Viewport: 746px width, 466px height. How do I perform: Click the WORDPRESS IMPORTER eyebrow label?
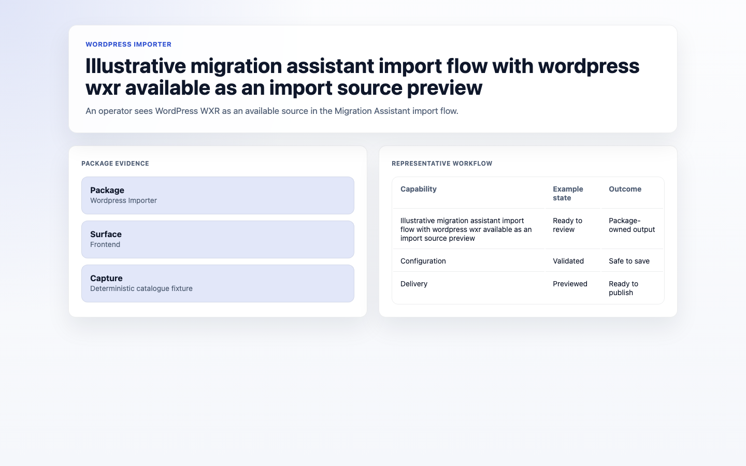tap(128, 45)
